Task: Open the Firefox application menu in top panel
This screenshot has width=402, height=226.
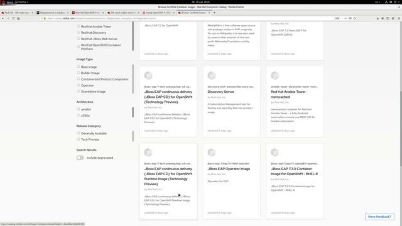Action: (x=22, y=2)
